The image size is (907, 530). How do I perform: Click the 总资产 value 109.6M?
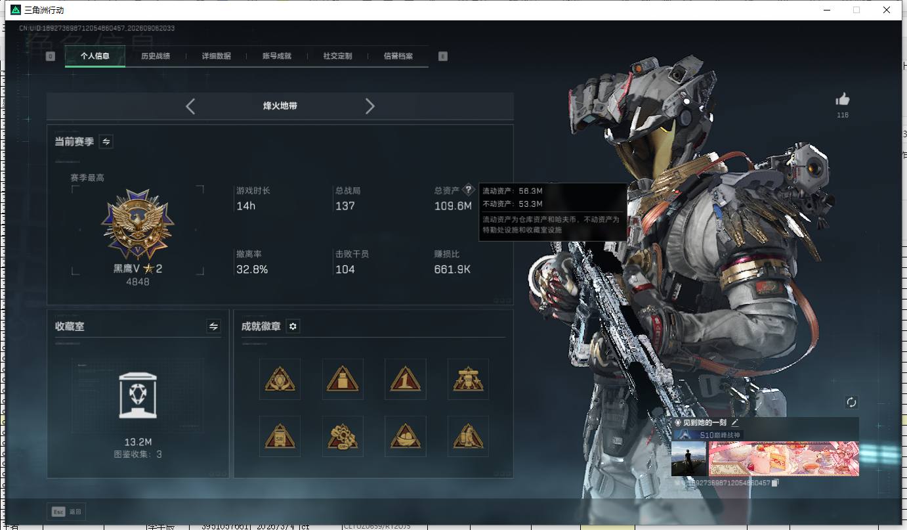click(x=453, y=206)
